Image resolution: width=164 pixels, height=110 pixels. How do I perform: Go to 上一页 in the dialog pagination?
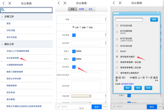pyautogui.click(x=141, y=78)
